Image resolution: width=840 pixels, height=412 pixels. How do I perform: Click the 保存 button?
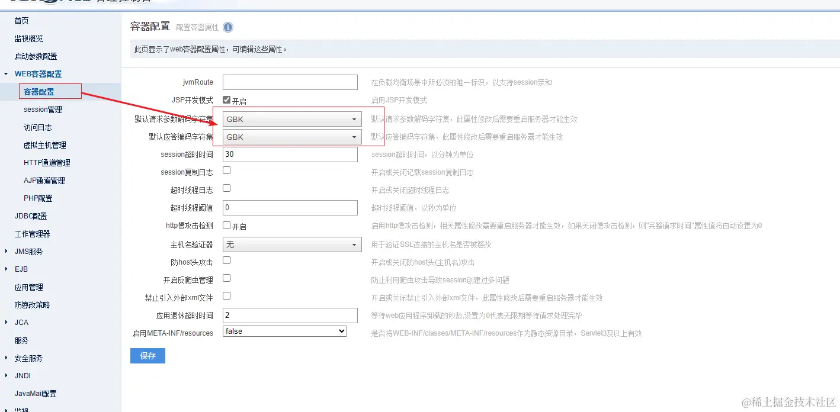tap(148, 356)
